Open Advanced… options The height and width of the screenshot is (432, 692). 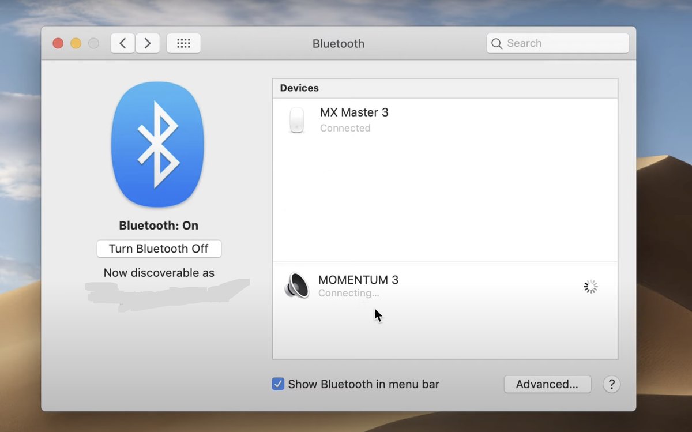click(547, 384)
